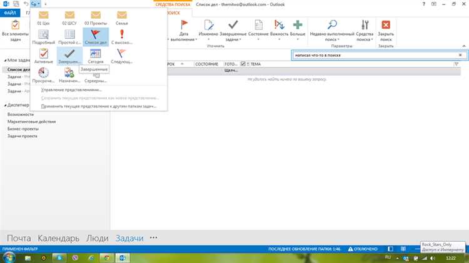
Task: Open the Дата выполнения dropdown
Action: pos(184,31)
